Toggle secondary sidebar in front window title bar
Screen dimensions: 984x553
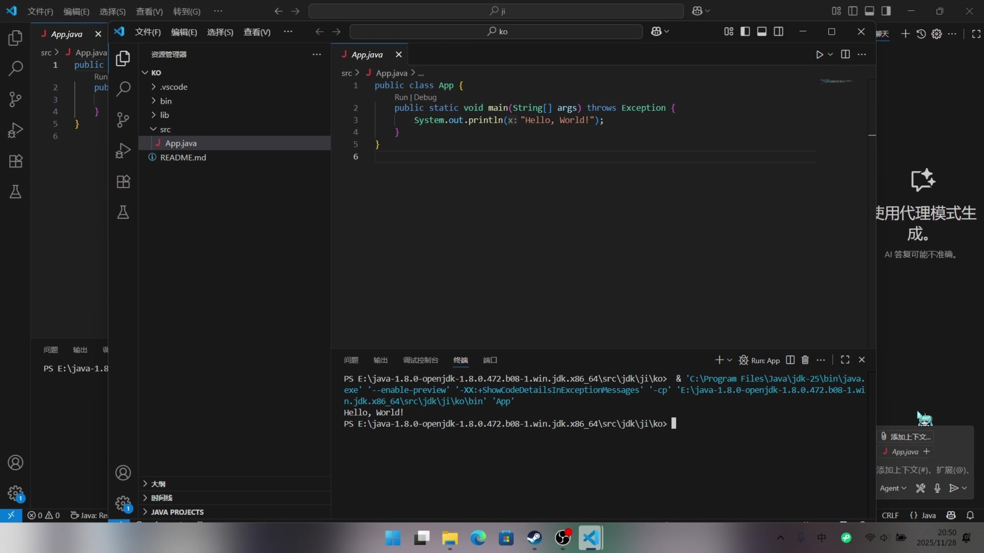point(778,32)
